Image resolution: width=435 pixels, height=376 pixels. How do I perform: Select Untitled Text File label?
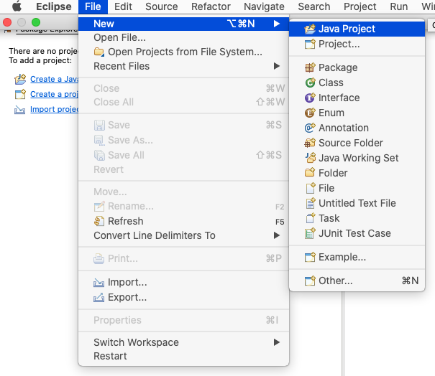coord(357,203)
